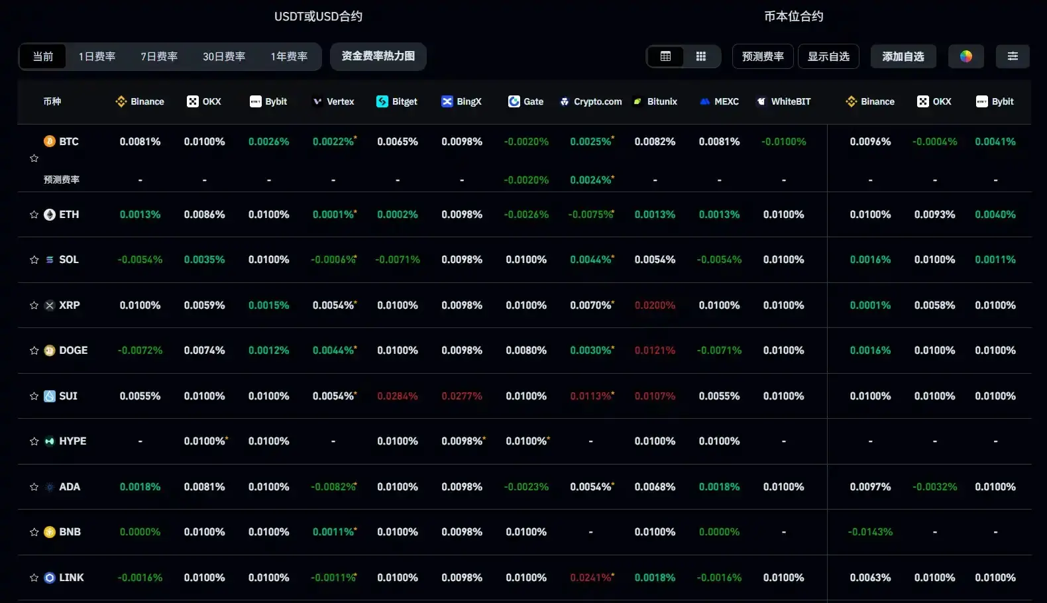
Task: Click the Bybit header in coin-margined section
Action: [995, 101]
